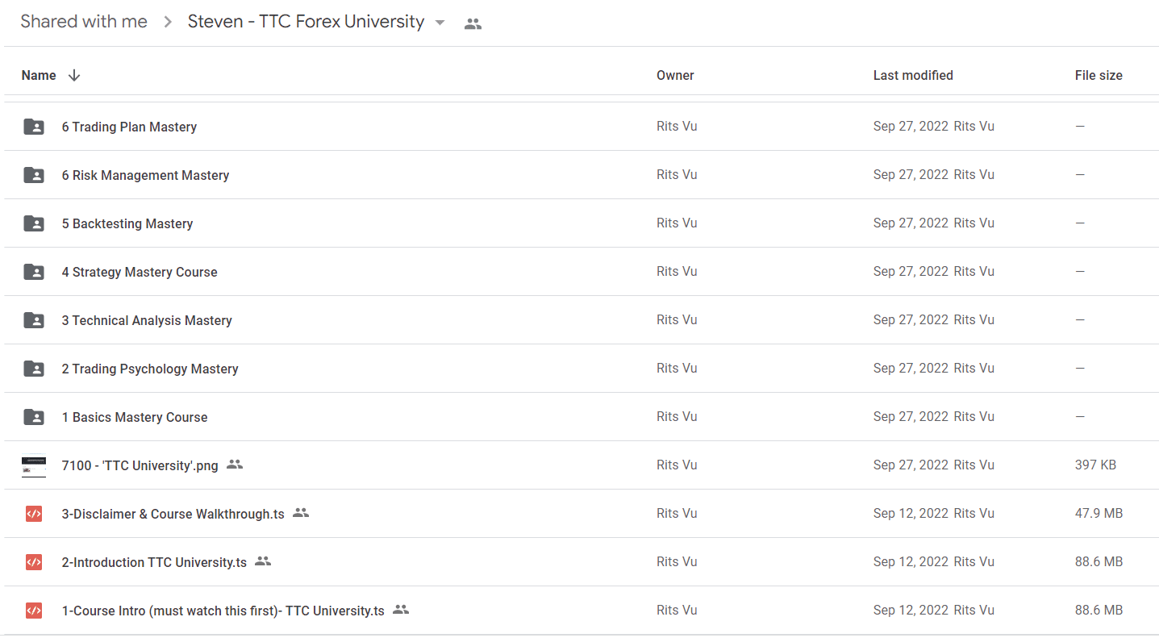
Task: Select the 6 Trading Plan Mastery folder name
Action: [x=129, y=127]
